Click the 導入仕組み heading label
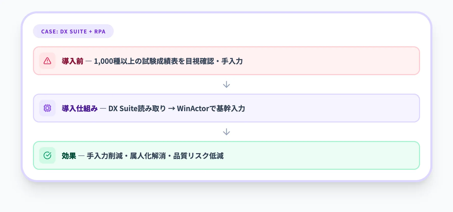Image resolution: width=453 pixels, height=212 pixels. click(80, 109)
